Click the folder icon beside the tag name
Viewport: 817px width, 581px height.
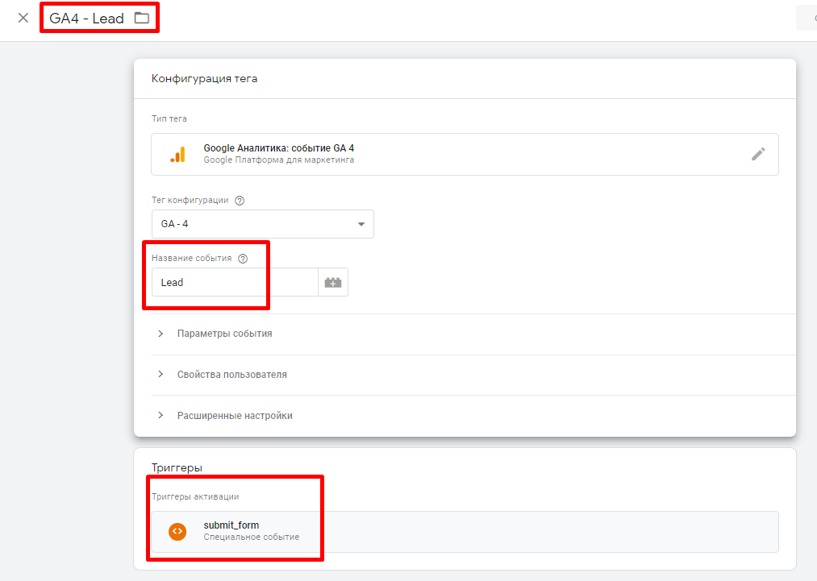tap(142, 18)
